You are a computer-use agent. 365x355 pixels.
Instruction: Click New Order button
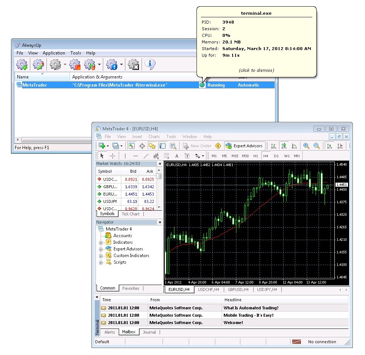click(197, 146)
